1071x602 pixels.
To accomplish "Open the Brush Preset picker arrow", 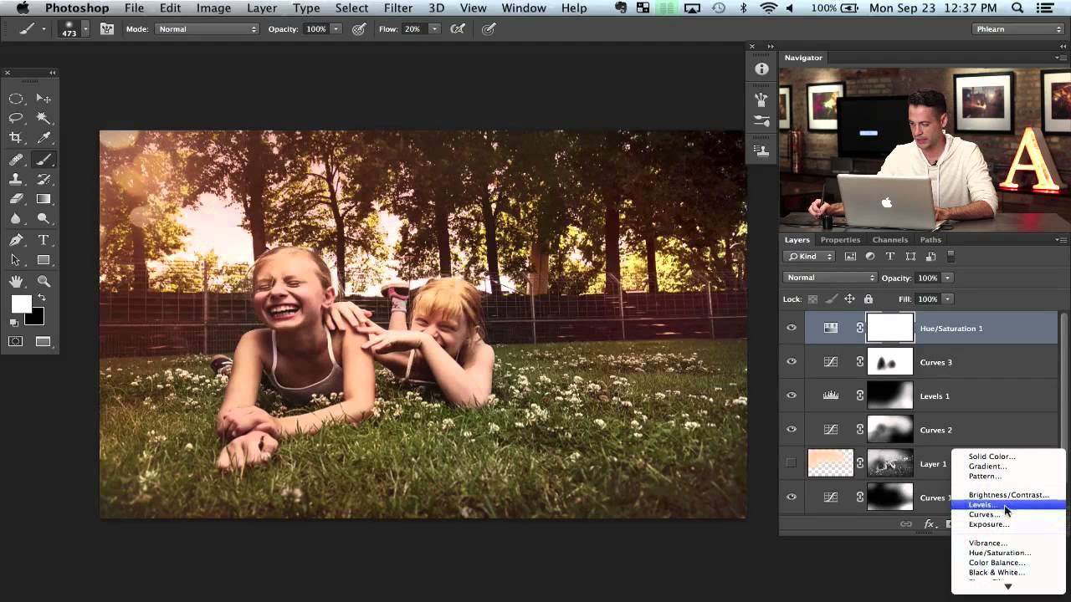I will coord(85,28).
